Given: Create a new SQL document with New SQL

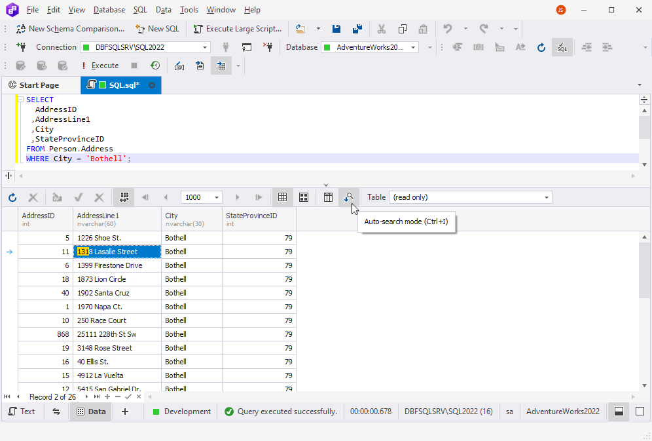Looking at the screenshot, I should pyautogui.click(x=157, y=29).
